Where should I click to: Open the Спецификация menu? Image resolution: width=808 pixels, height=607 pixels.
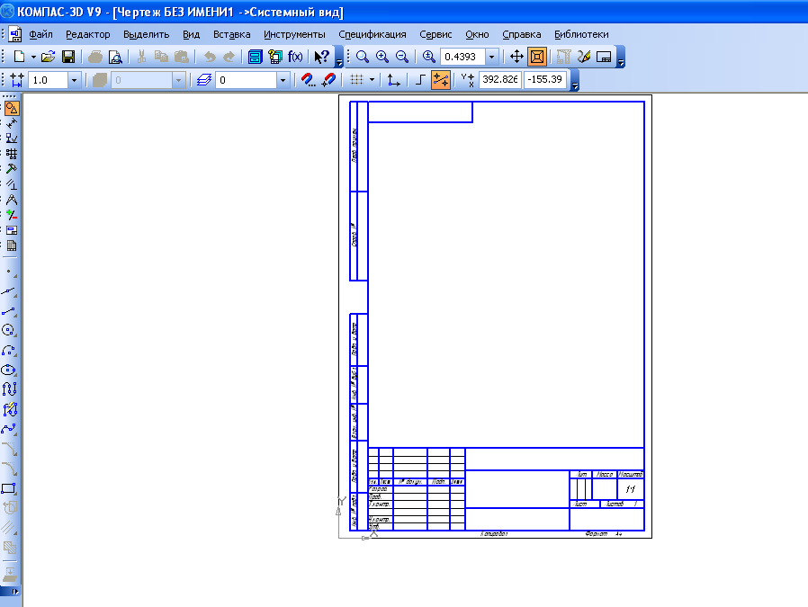[x=372, y=34]
